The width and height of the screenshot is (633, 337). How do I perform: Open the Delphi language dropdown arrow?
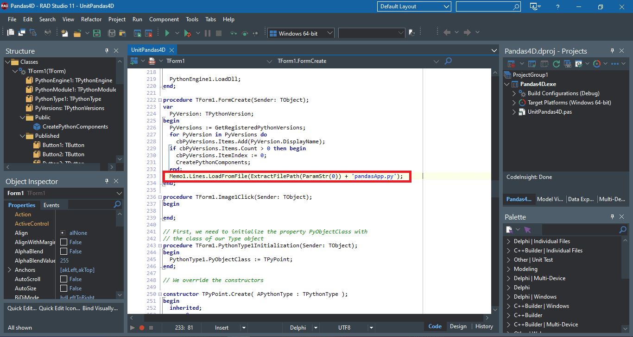(316, 327)
